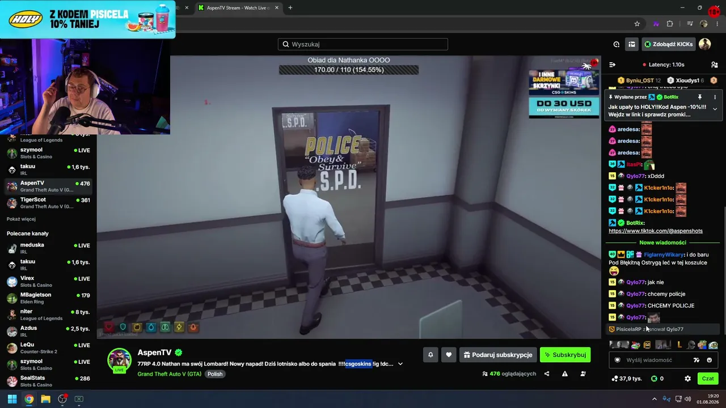This screenshot has height=408, width=726.
Task: Open the Grand Theft Auto V (GTA) category link
Action: click(169, 374)
